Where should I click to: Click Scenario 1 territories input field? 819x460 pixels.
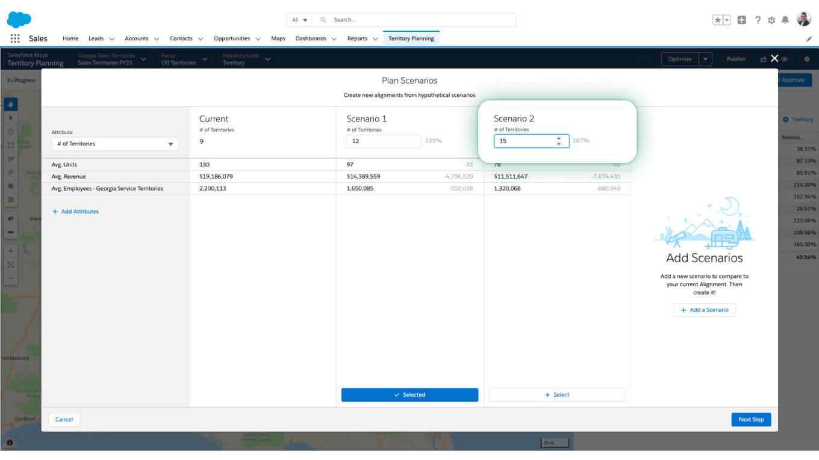[384, 141]
